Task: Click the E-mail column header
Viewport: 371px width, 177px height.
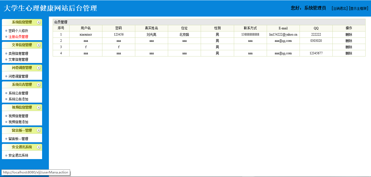Action: coord(283,28)
